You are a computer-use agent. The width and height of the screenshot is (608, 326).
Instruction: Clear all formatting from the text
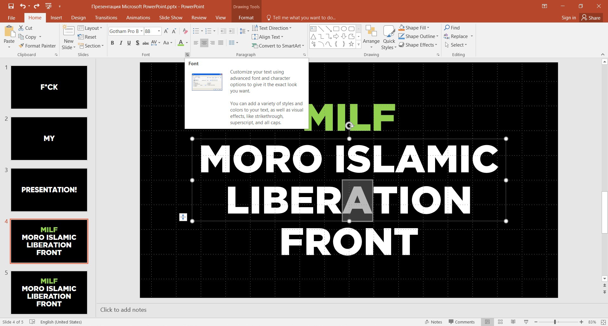click(185, 31)
